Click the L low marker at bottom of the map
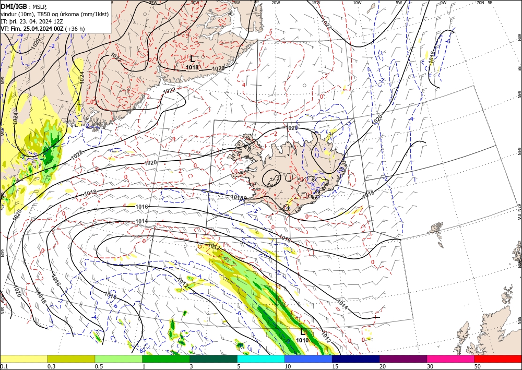The height and width of the screenshot is (370, 522). tap(302, 332)
